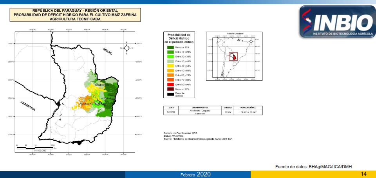Click the compass rose on the main map
Viewport: 376px width, 178px height.
point(127,48)
